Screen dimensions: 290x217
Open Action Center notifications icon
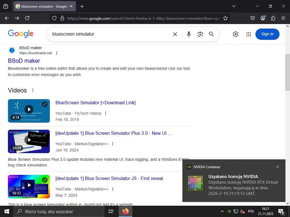[x=281, y=212]
